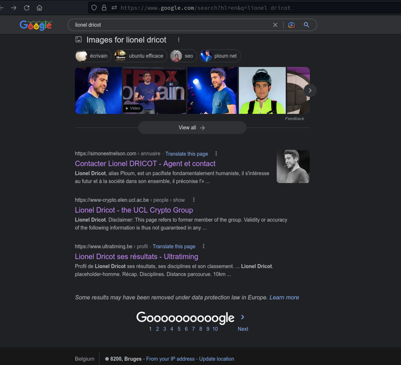Reload the page with the refresh icon
Image resolution: width=401 pixels, height=365 pixels.
coord(27,8)
